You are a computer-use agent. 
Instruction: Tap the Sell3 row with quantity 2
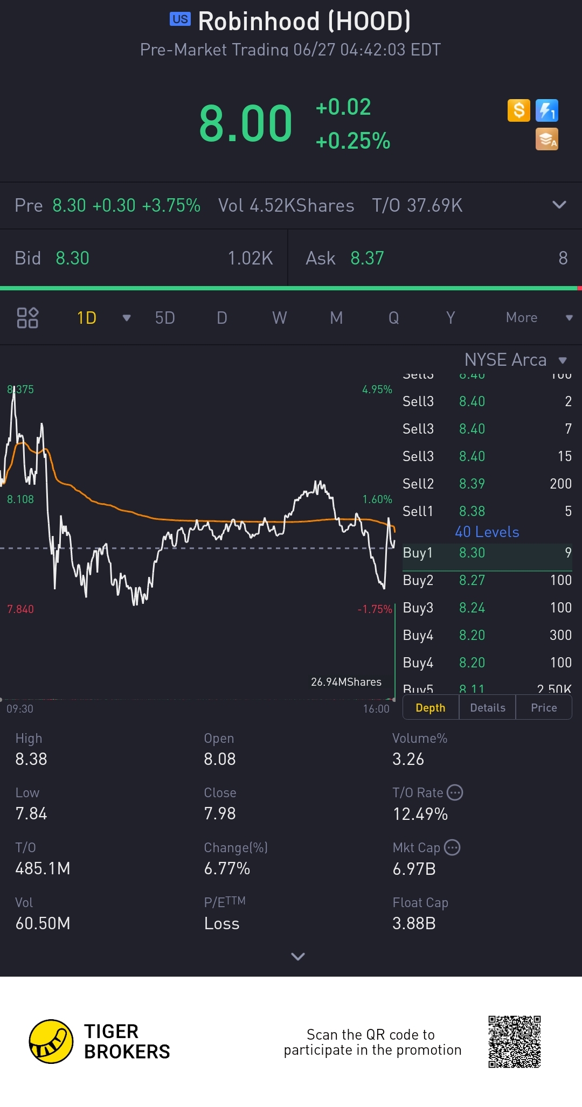pyautogui.click(x=487, y=401)
